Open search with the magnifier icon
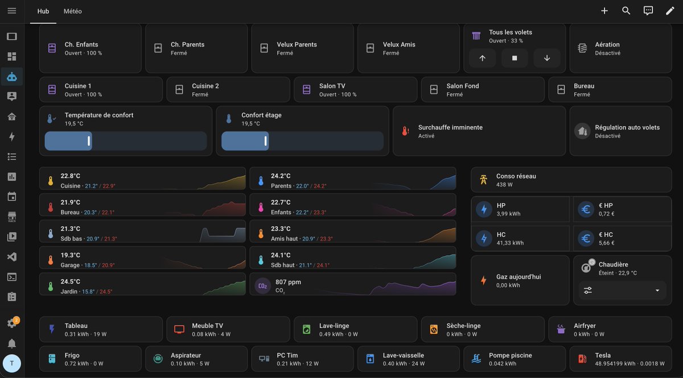 [x=626, y=11]
